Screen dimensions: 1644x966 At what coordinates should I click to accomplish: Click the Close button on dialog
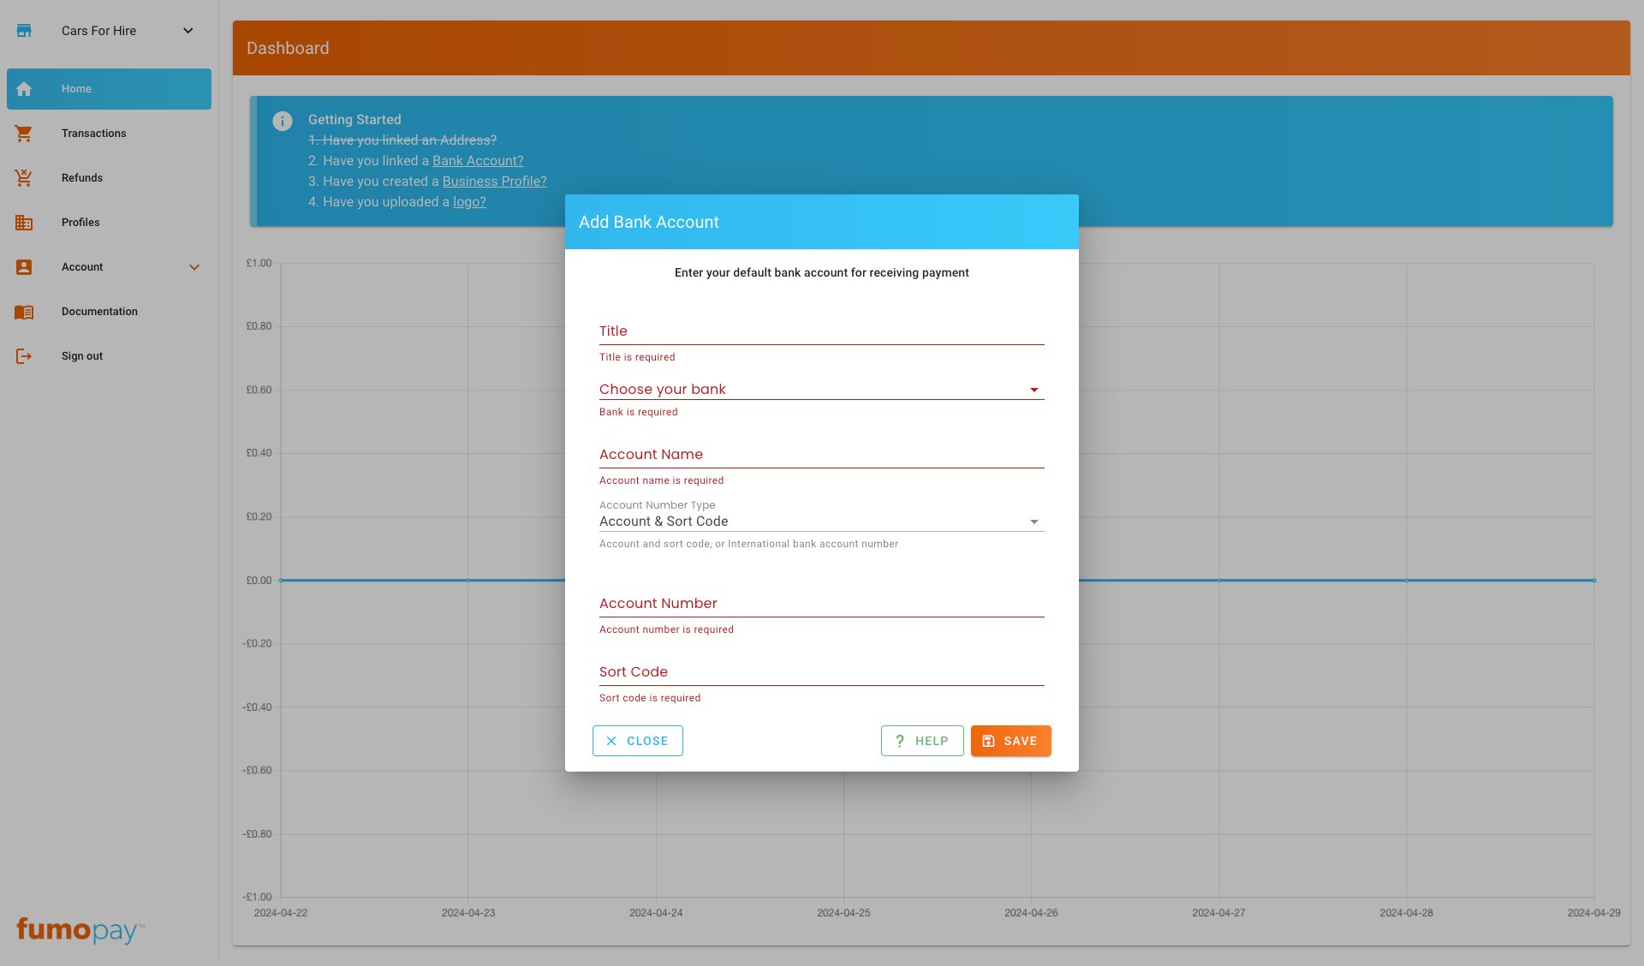638,741
